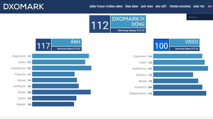Click the Stabilization 93 bar
The width and height of the screenshot is (213, 119).
[x=180, y=93]
